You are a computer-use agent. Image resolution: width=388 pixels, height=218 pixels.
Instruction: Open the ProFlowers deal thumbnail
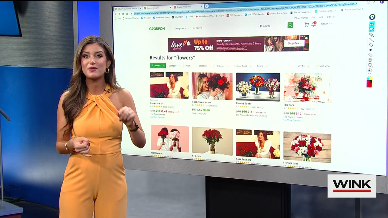pos(170,138)
